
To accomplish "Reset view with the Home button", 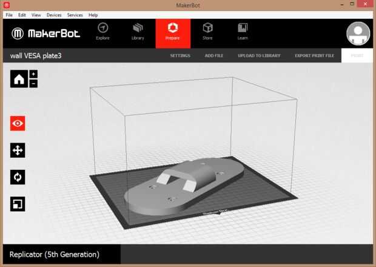I will (x=19, y=79).
